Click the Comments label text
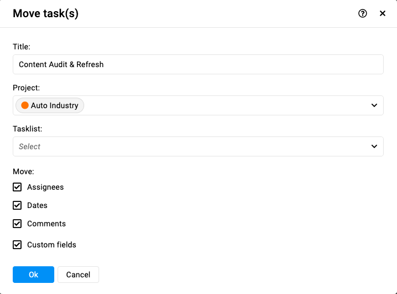The height and width of the screenshot is (294, 397). 47,224
